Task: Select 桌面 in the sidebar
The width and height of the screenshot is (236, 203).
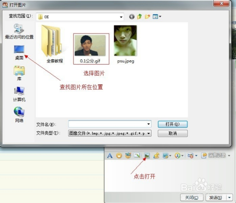Action: point(19,52)
